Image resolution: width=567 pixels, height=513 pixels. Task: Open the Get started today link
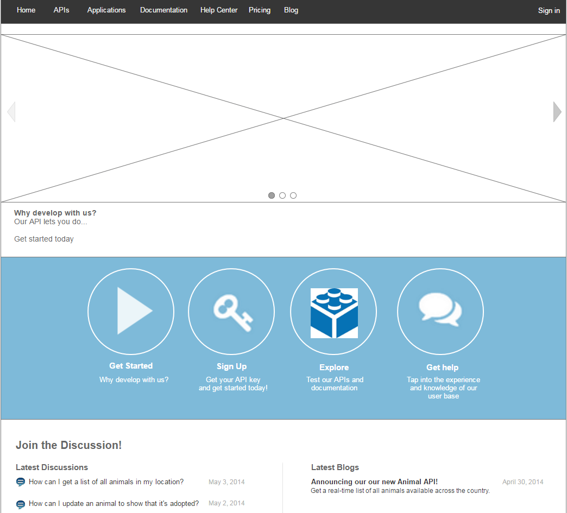[44, 239]
